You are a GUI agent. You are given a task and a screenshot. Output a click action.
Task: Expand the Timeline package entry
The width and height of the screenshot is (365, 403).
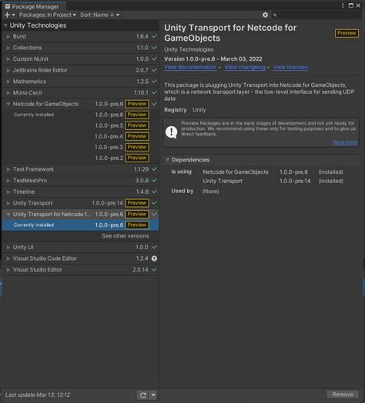coord(8,192)
